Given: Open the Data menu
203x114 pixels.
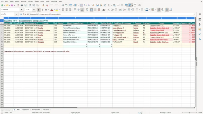Looking at the screenshot, I should 42,1.
